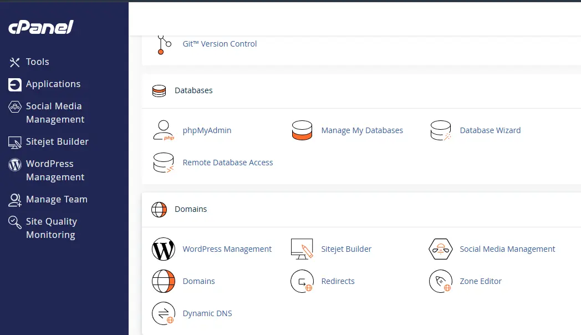
Task: Click the Applications icon in sidebar
Action: coord(15,84)
